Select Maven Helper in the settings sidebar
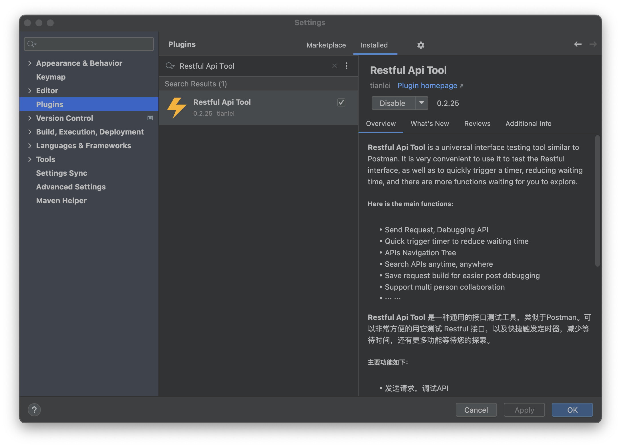Image resolution: width=621 pixels, height=447 pixels. (61, 200)
